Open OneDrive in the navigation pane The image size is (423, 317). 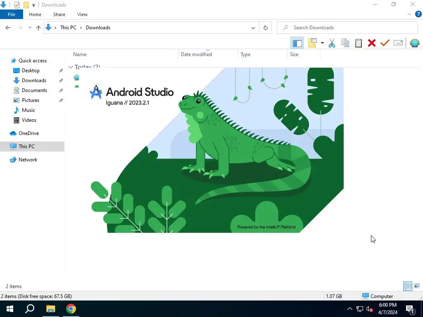click(x=29, y=133)
